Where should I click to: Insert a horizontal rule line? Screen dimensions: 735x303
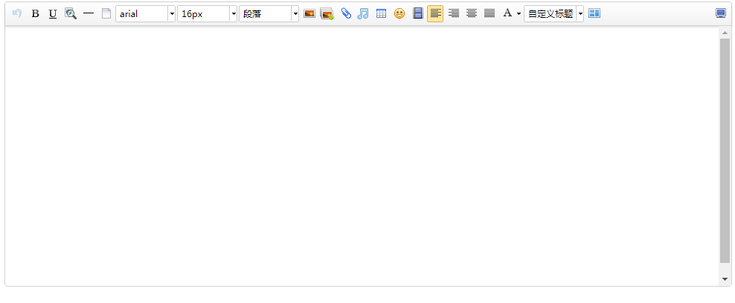coord(89,13)
